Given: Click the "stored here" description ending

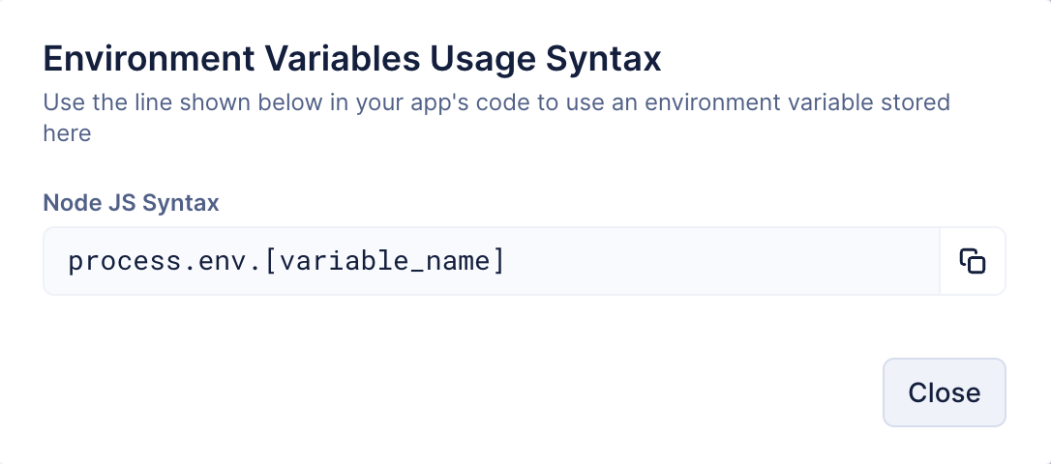Looking at the screenshot, I should click(67, 133).
